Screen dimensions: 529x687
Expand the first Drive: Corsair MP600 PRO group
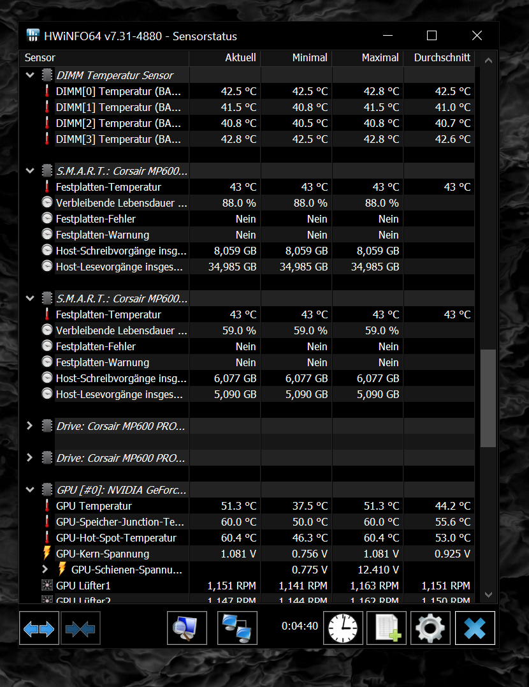coord(30,426)
